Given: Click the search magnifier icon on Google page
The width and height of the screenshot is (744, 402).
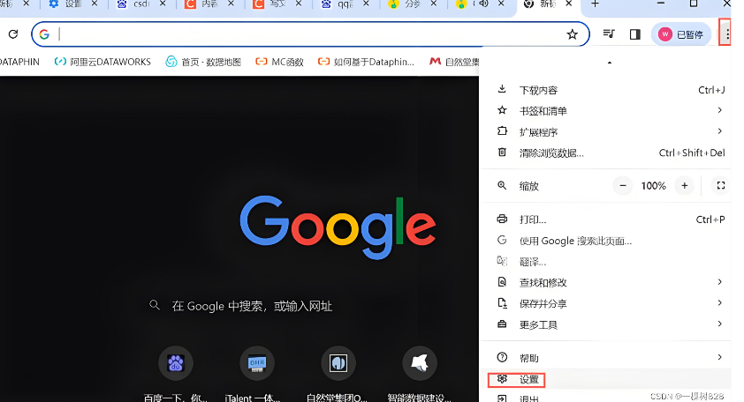Looking at the screenshot, I should coord(155,305).
